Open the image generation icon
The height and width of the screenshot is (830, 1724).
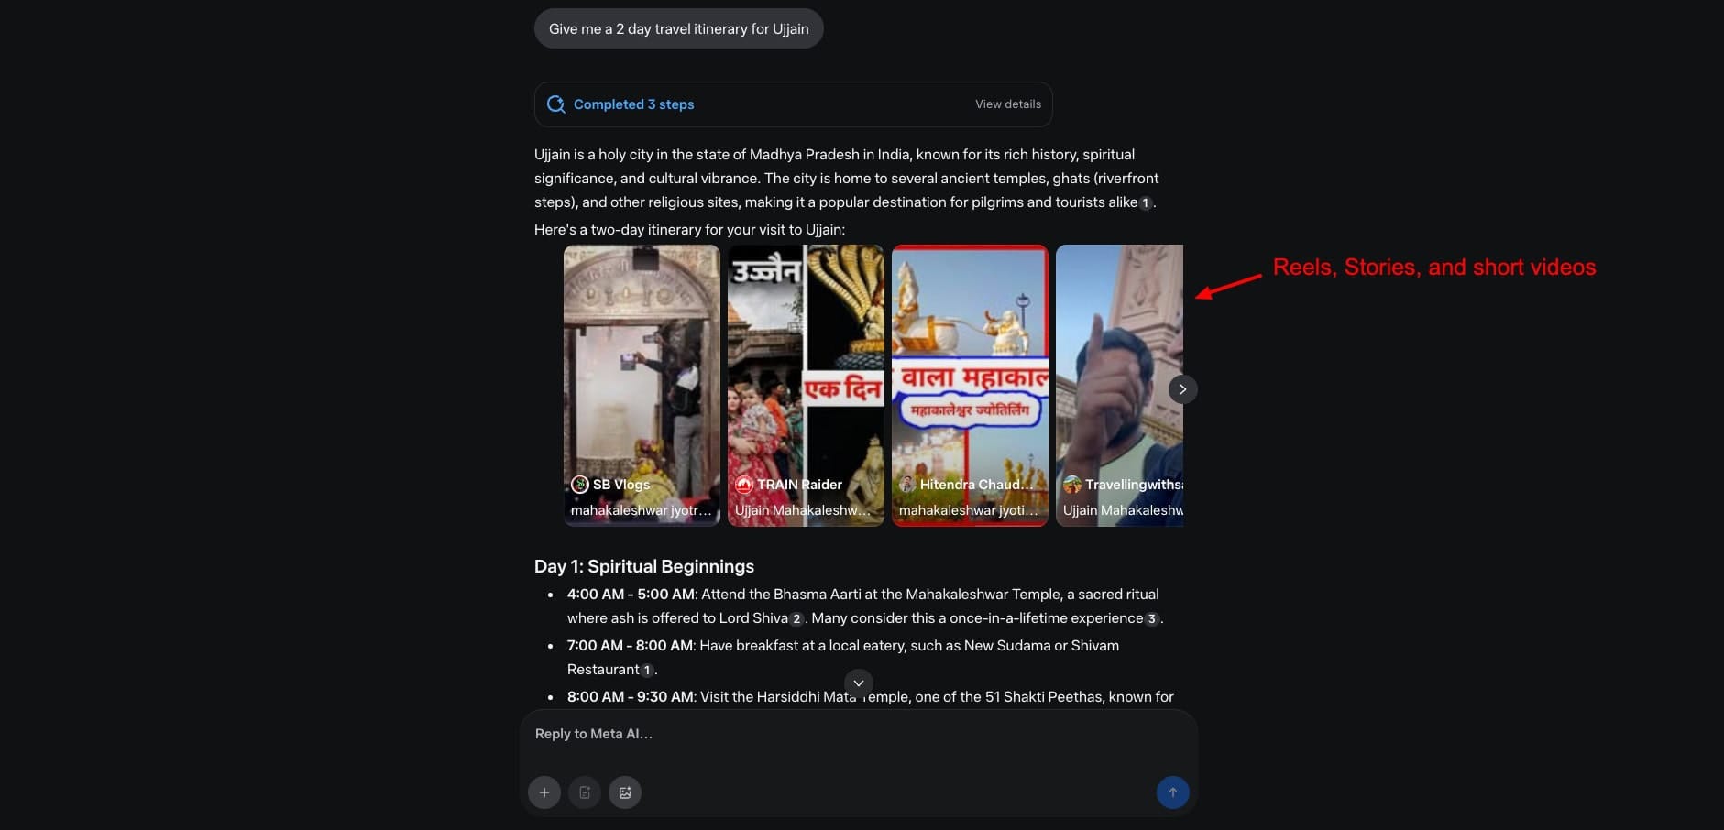tap(625, 792)
